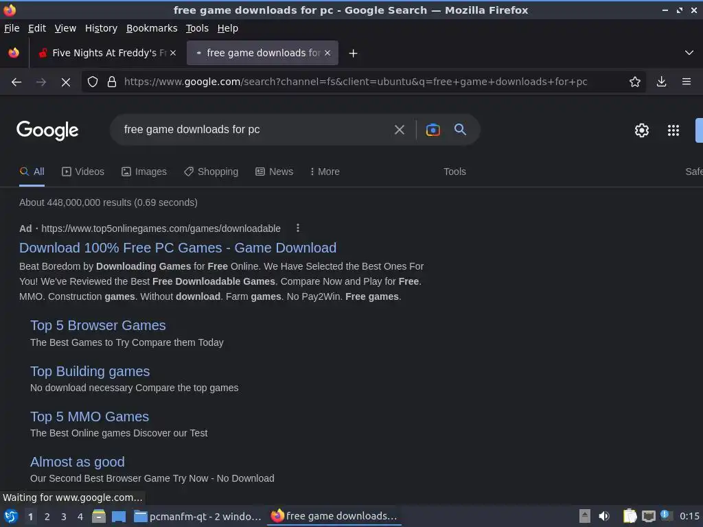Open a new tab with the plus button
The height and width of the screenshot is (527, 703).
tap(354, 54)
